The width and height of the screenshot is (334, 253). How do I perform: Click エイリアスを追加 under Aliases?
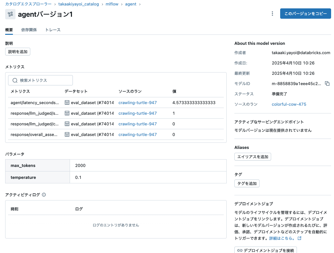(x=252, y=157)
